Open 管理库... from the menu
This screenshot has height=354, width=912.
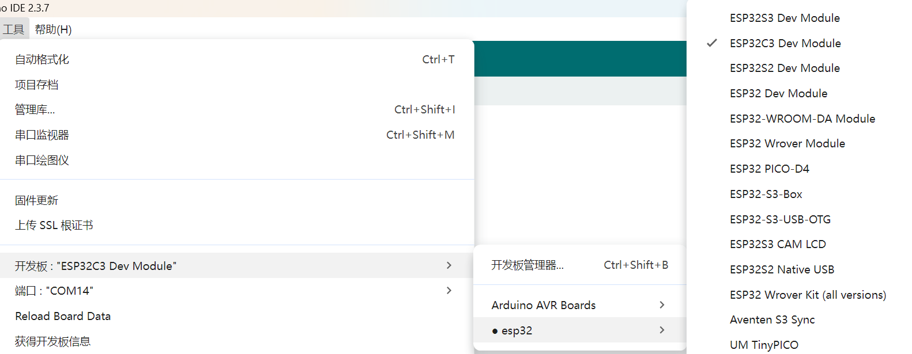tap(237, 109)
